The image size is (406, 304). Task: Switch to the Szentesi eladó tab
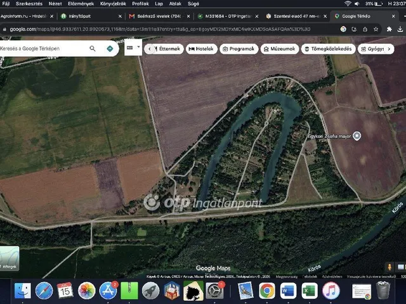coord(296,16)
